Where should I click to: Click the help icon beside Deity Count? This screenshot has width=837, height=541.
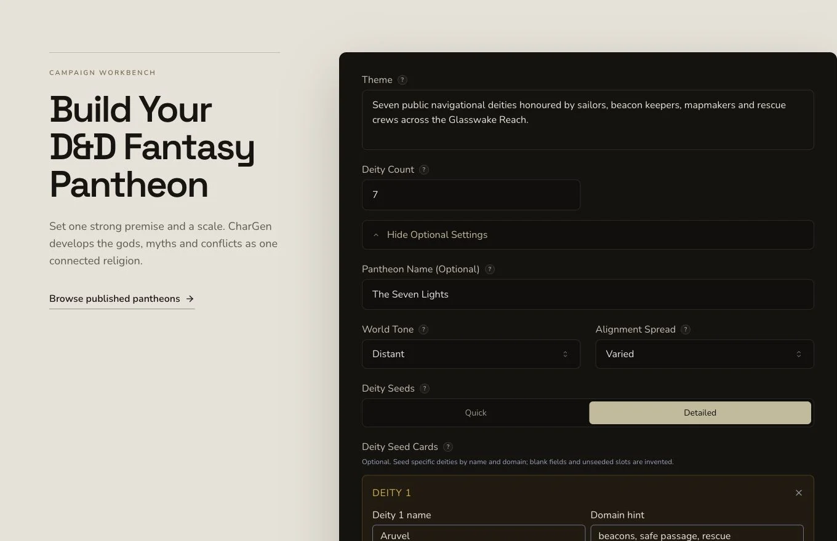(x=424, y=170)
